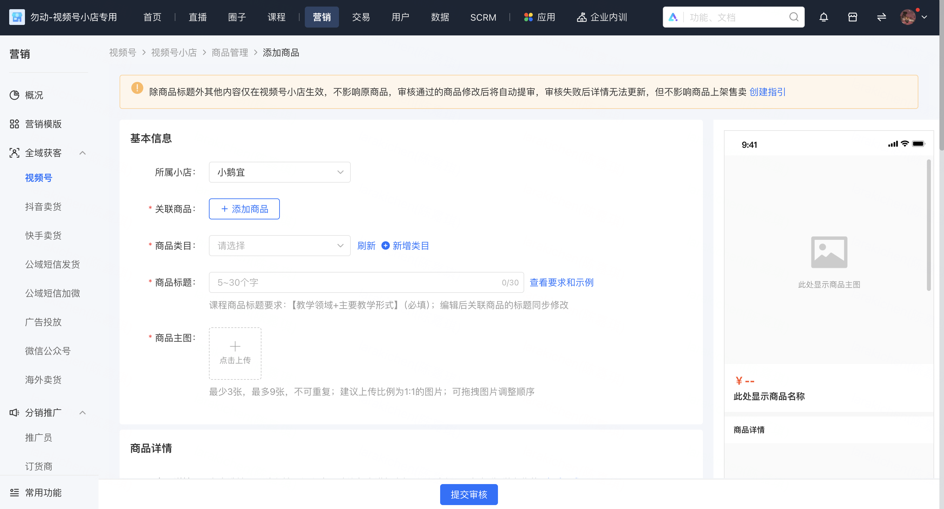Viewport: 944px width, 509px height.
Task: Open the 查看要求和示例 link
Action: coord(561,282)
